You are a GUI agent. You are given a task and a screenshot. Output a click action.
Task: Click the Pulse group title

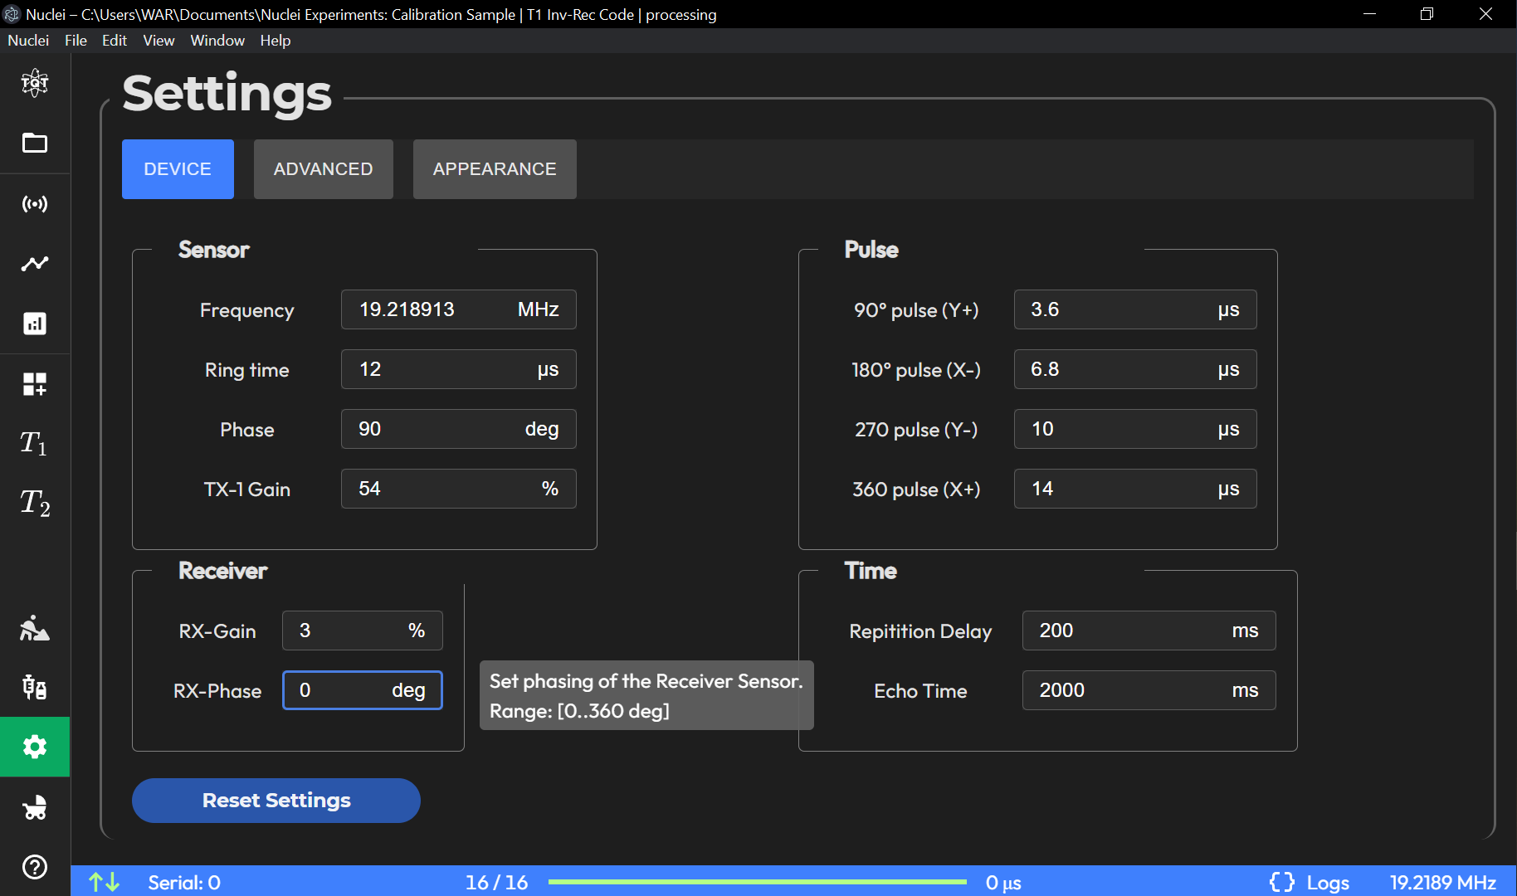[x=871, y=250]
